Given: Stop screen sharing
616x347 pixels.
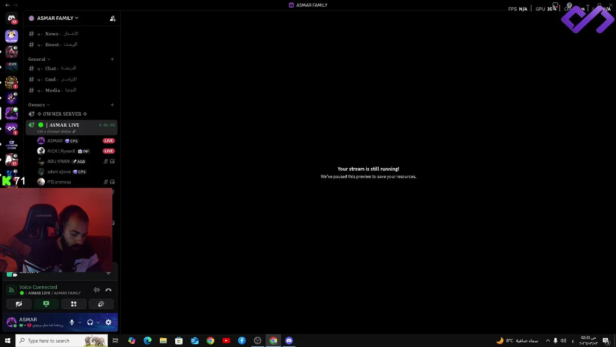Looking at the screenshot, I should point(46,304).
